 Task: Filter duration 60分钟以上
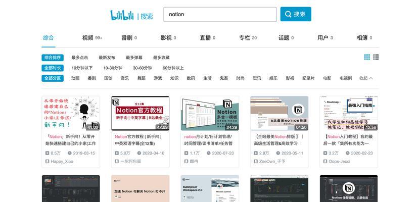click(x=173, y=68)
